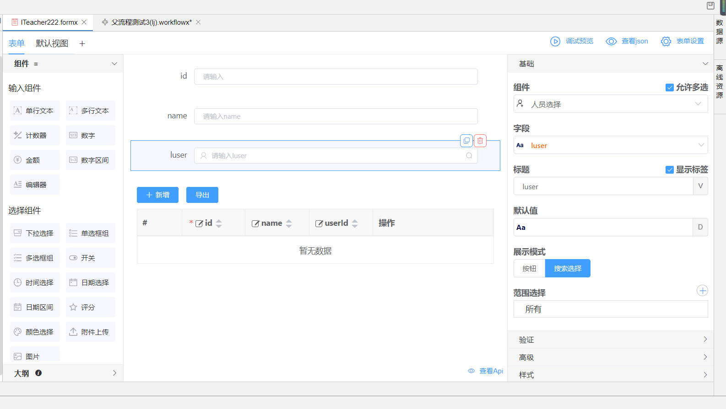Open the luser field dropdown
The height and width of the screenshot is (409, 726).
point(610,145)
